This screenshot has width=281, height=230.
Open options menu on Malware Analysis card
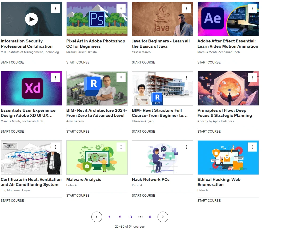tap(121, 147)
